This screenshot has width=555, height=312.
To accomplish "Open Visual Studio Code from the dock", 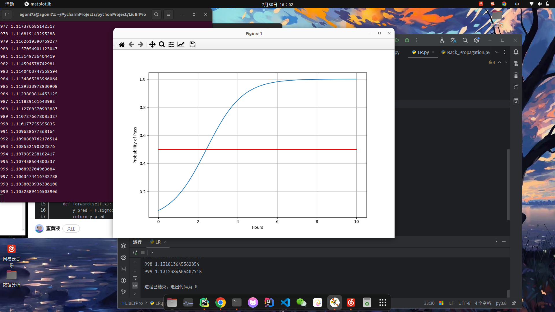I will click(285, 302).
